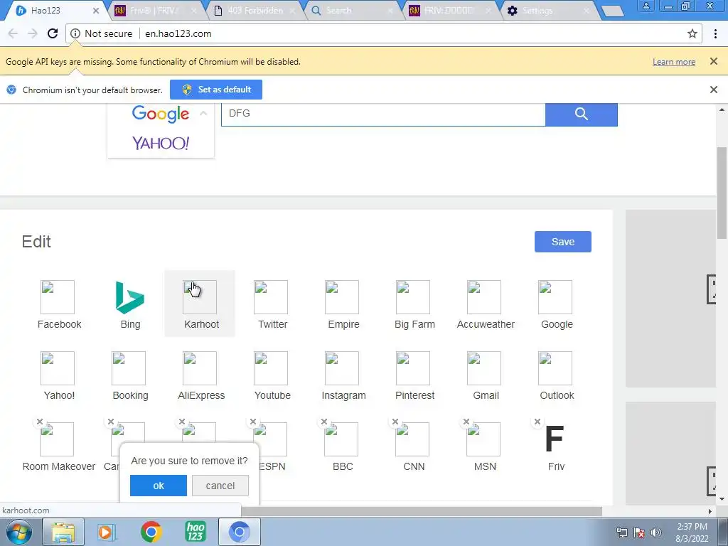The width and height of the screenshot is (728, 546).
Task: Close the Hao123 tab
Action: [x=96, y=10]
